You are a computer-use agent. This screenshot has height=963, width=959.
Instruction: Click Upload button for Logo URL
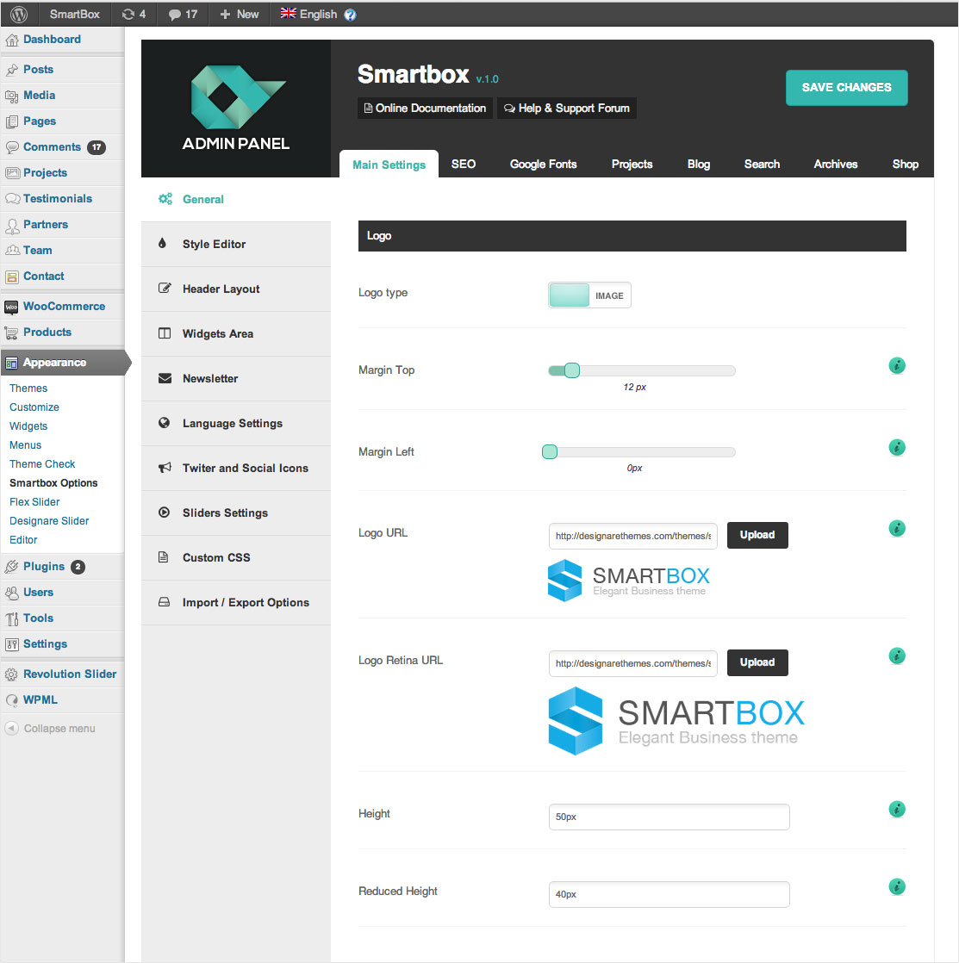pos(757,535)
